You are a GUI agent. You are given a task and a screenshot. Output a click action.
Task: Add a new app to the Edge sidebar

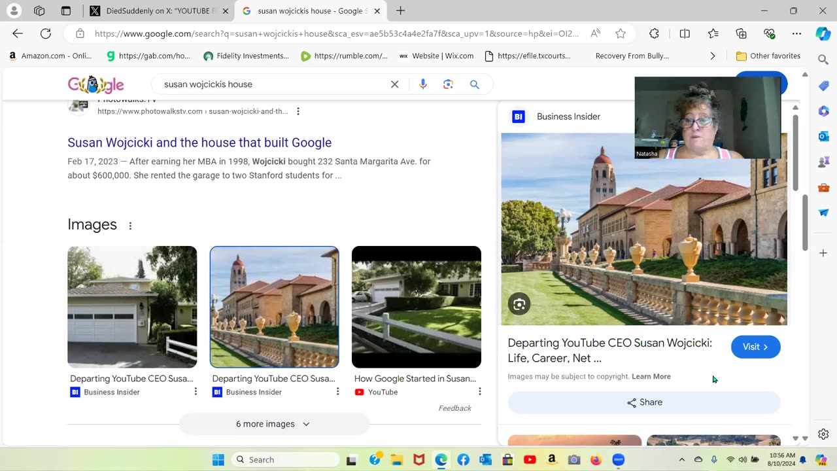coord(823,253)
